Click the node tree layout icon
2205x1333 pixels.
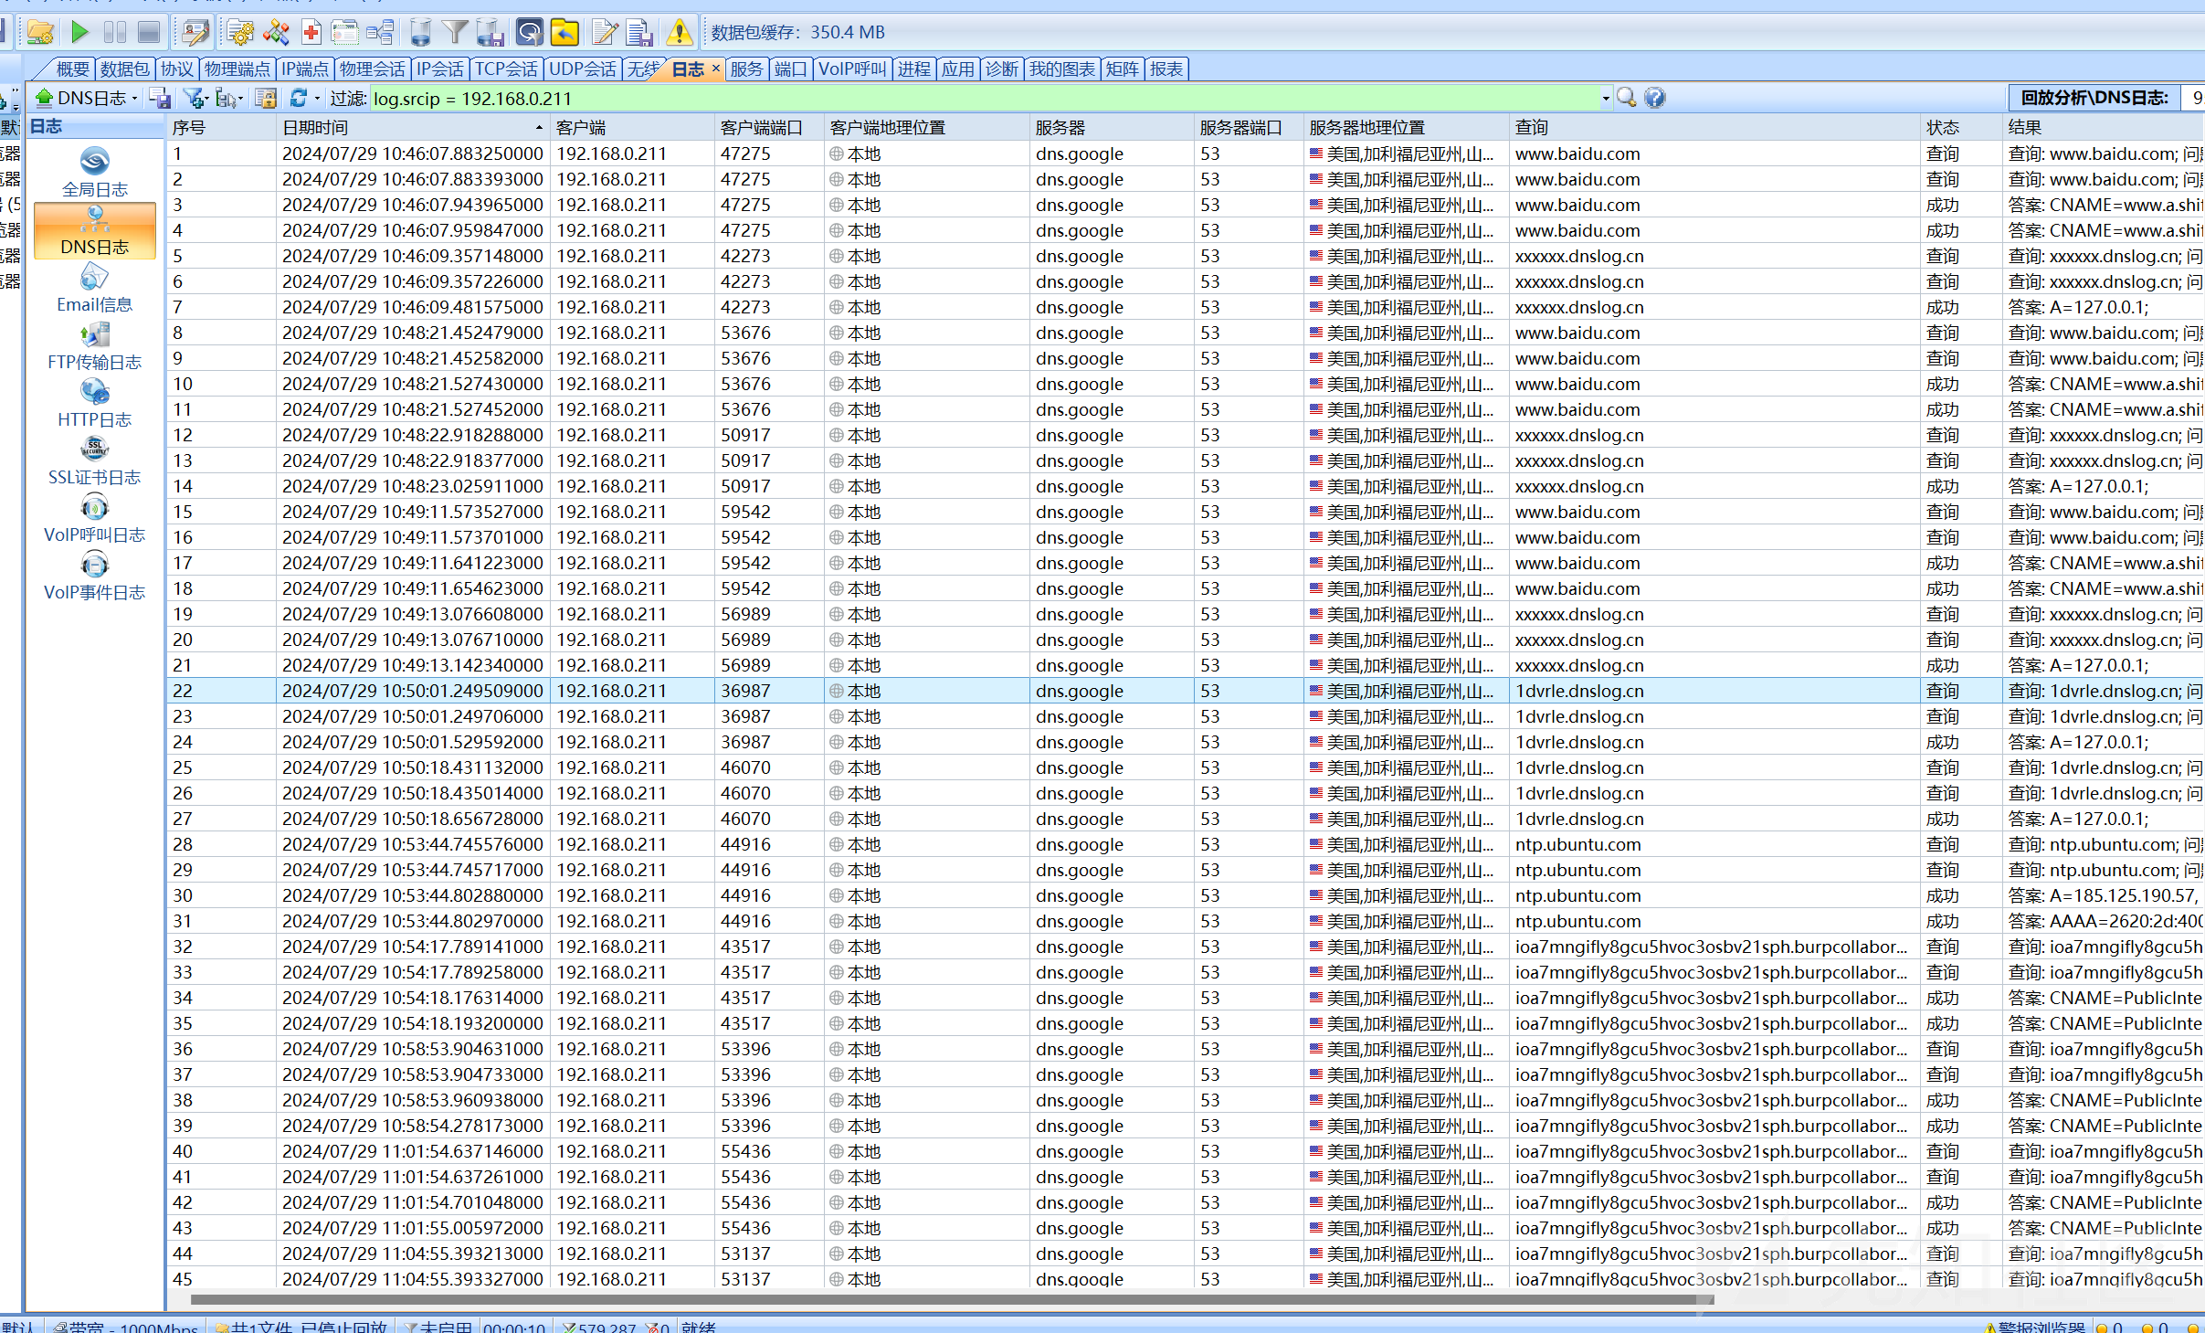[380, 33]
